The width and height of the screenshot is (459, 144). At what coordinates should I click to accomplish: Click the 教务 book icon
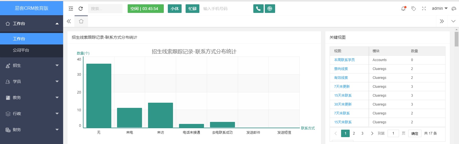8,98
